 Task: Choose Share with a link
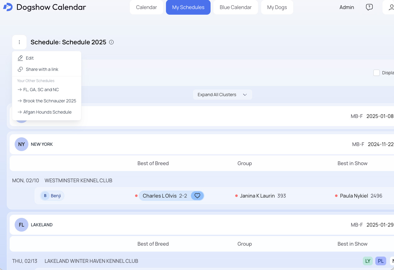[42, 69]
